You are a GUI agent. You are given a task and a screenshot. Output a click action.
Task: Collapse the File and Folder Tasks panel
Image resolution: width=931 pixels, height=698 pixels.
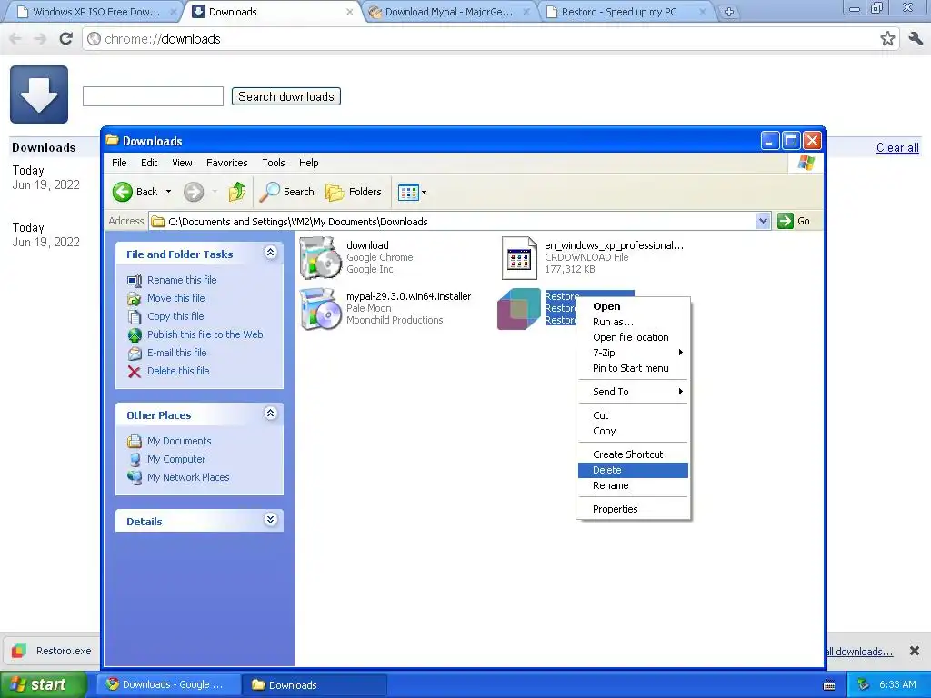tap(270, 253)
